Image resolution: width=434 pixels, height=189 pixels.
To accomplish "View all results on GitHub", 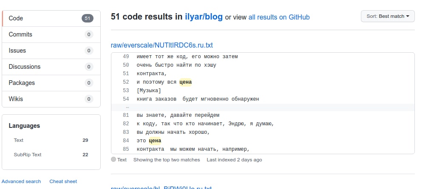I will point(279,17).
